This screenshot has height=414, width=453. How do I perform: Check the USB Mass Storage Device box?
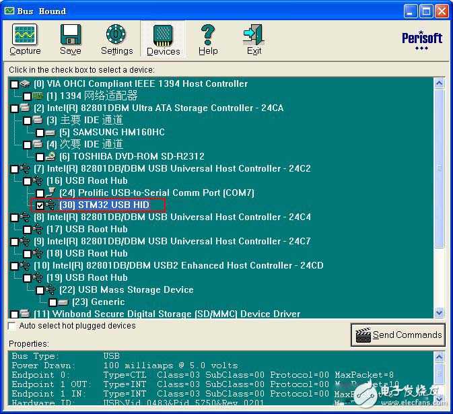tap(40, 290)
